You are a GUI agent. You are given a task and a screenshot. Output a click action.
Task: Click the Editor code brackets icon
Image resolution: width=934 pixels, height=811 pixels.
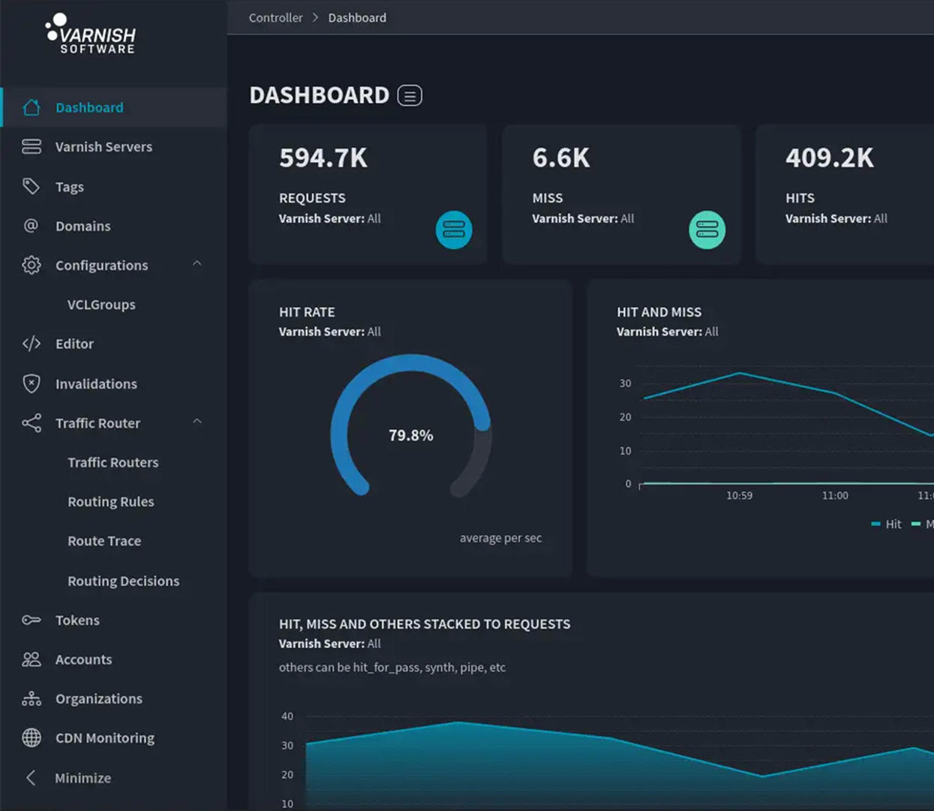[x=32, y=344]
